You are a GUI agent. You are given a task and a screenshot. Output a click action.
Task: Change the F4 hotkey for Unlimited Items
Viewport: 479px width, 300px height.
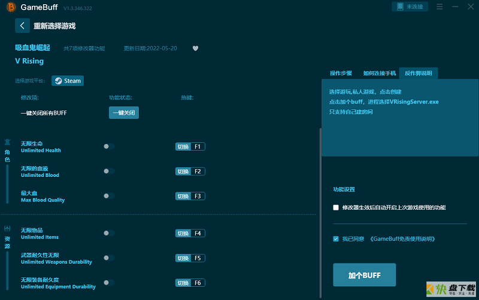190,233
